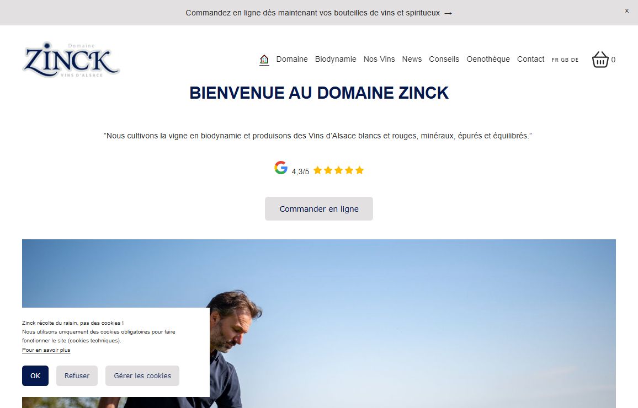Open the Biodynamie menu item
638x408 pixels.
[x=336, y=60]
